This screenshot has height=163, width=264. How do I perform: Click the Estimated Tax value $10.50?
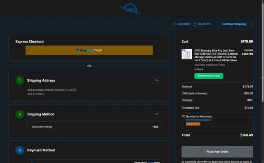[248, 108]
